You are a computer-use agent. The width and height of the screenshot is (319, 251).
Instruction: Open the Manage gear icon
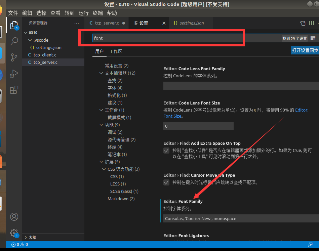pos(14,233)
